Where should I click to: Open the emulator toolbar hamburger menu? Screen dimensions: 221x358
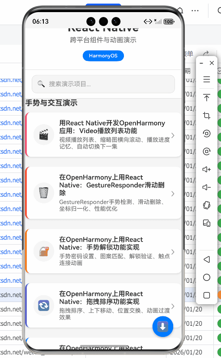tap(207, 79)
